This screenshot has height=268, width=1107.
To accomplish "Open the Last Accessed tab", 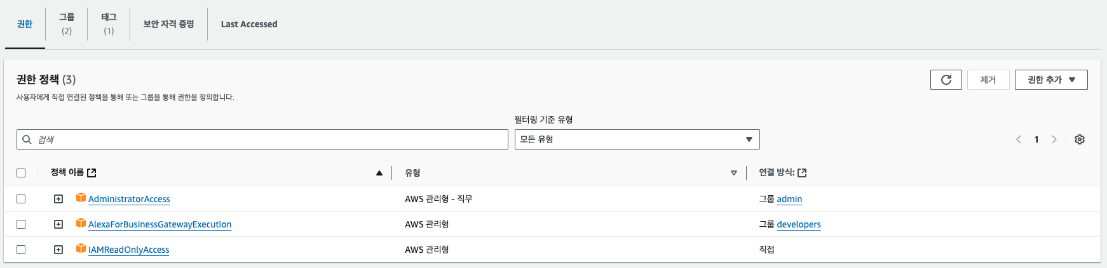I will click(x=249, y=24).
